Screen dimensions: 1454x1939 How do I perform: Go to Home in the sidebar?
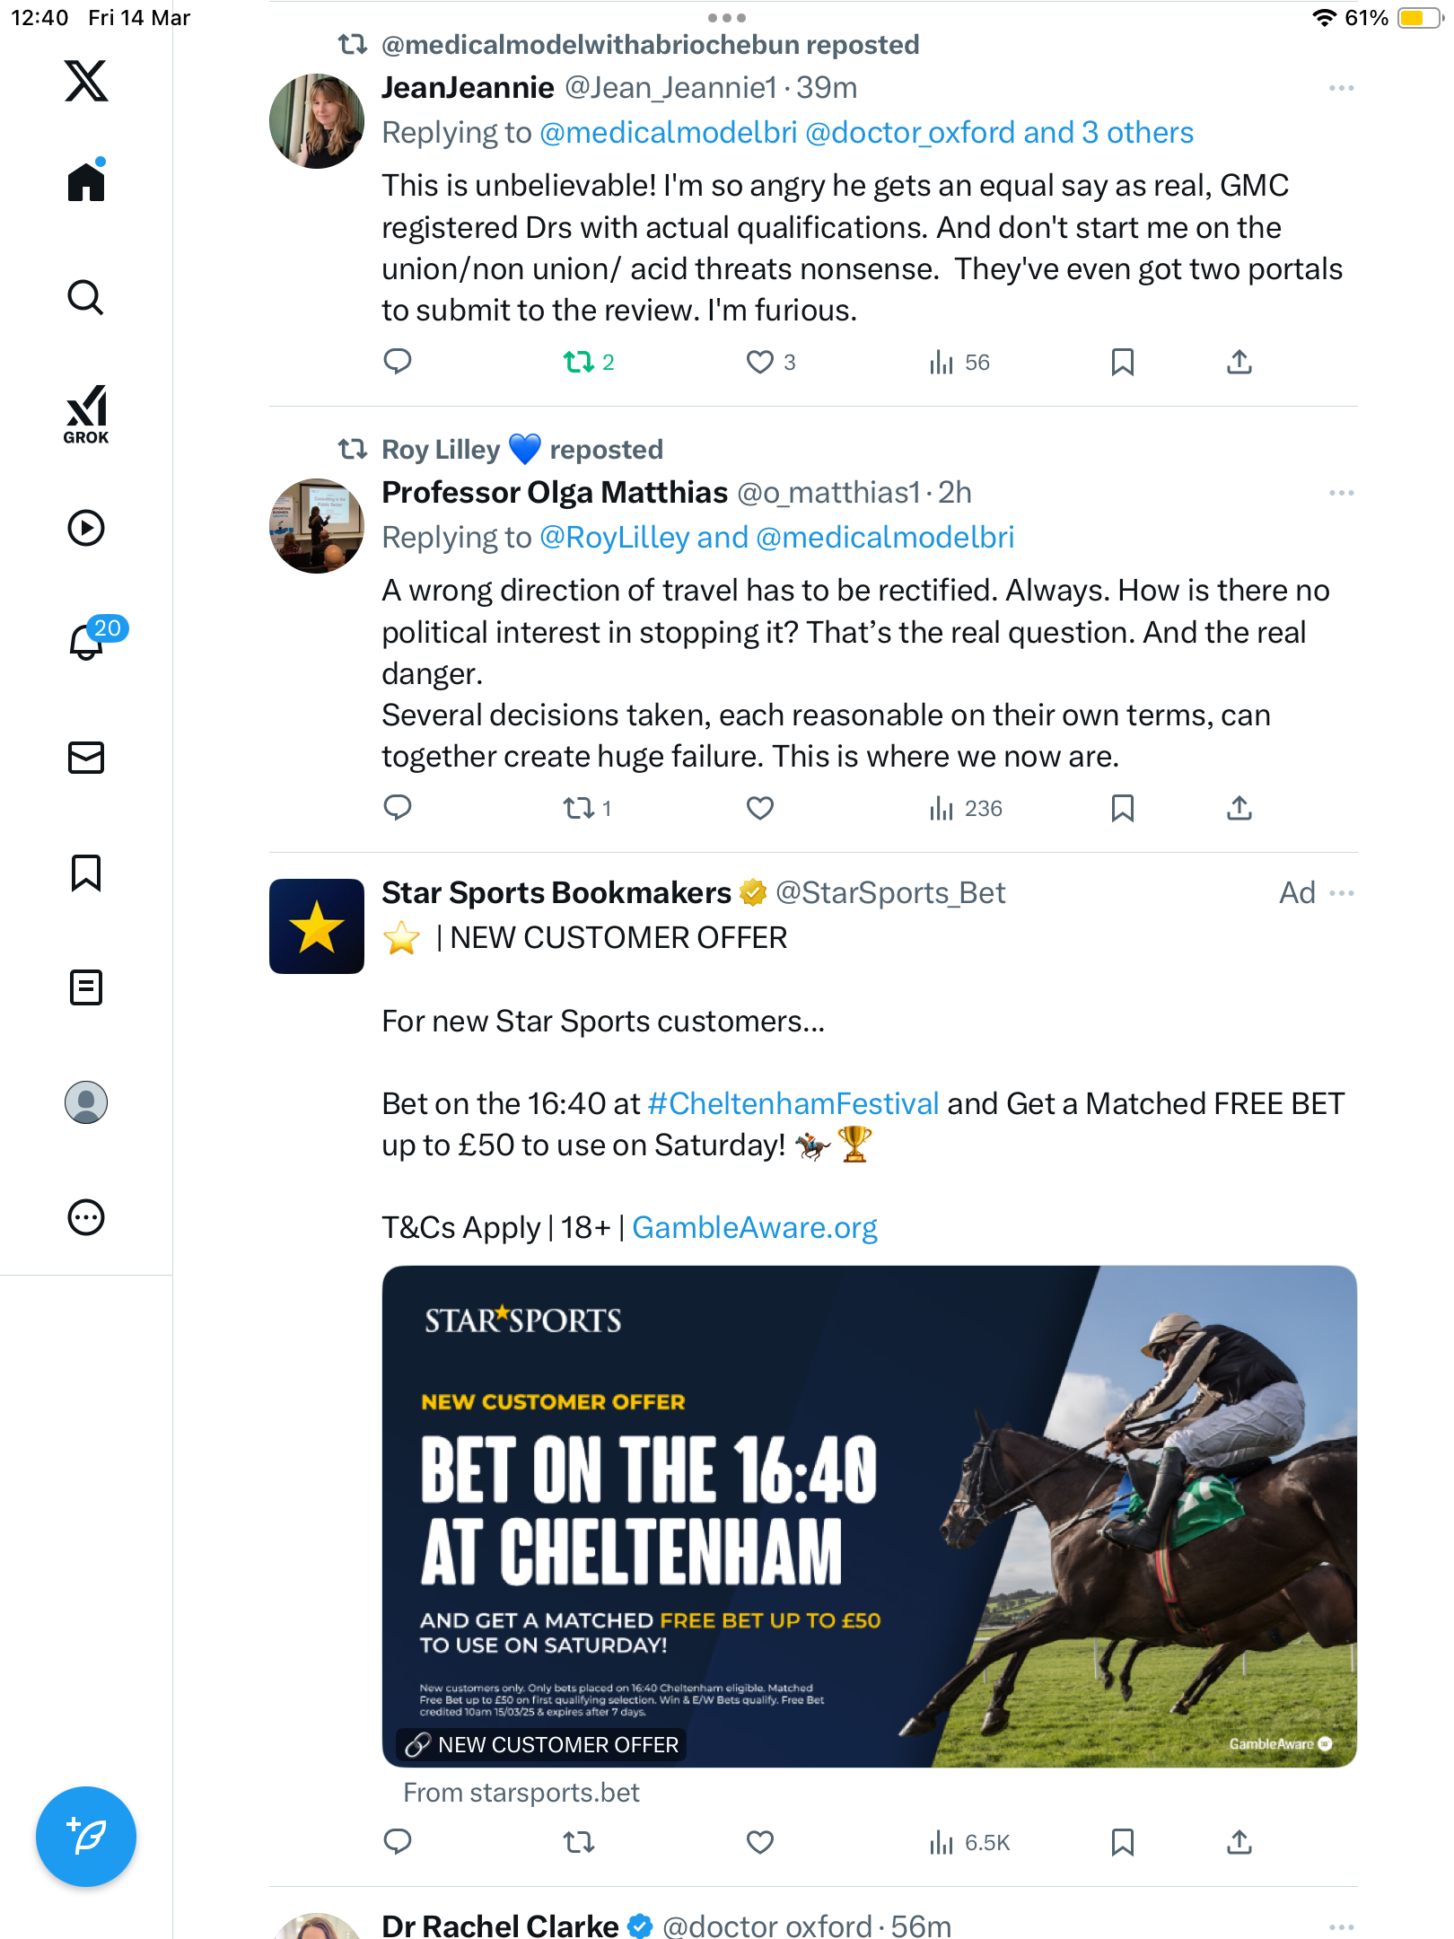tap(86, 180)
